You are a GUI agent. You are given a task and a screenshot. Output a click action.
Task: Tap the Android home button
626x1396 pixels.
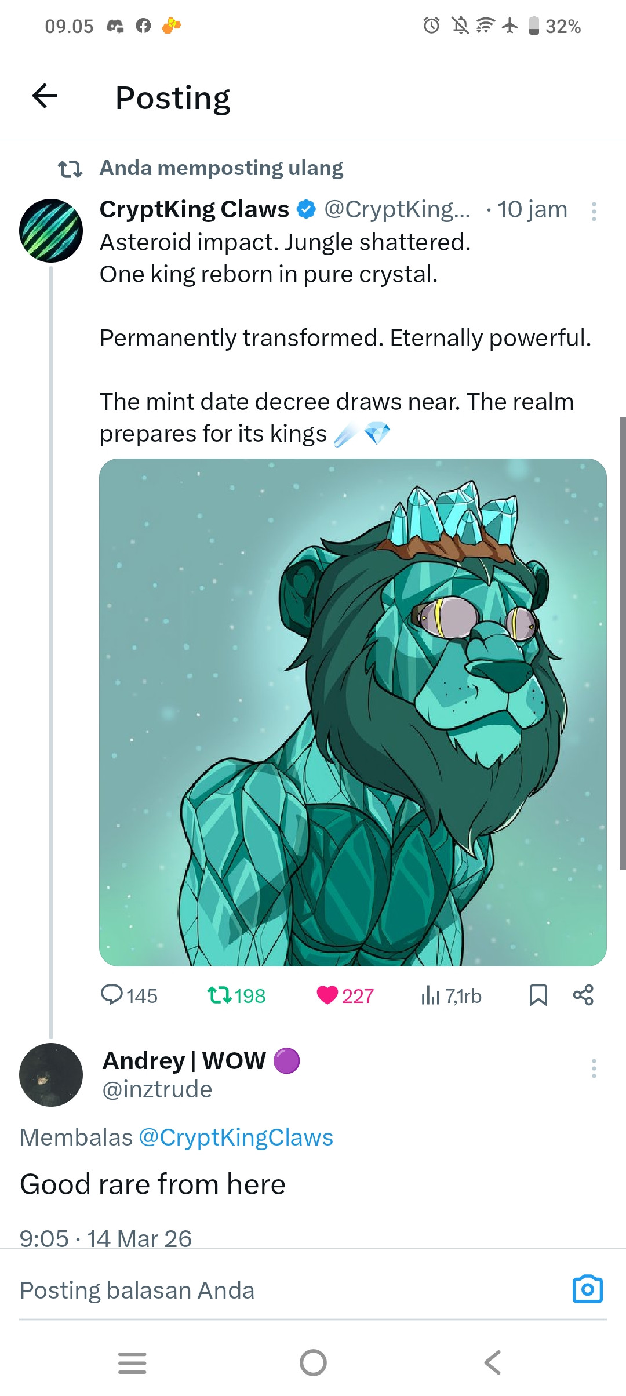[x=313, y=1363]
